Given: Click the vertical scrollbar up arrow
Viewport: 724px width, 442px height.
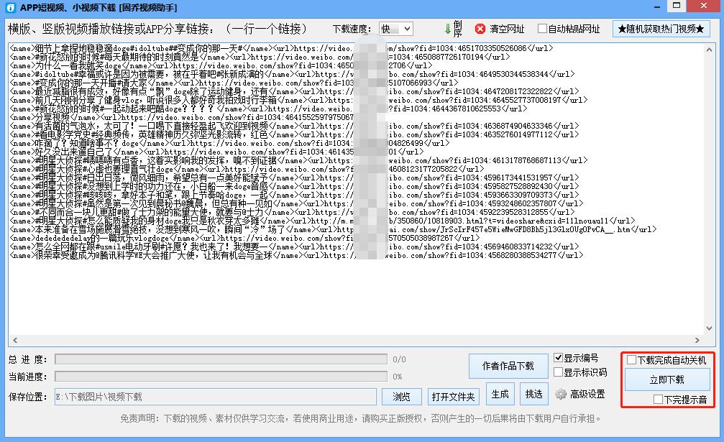Looking at the screenshot, I should tap(709, 50).
